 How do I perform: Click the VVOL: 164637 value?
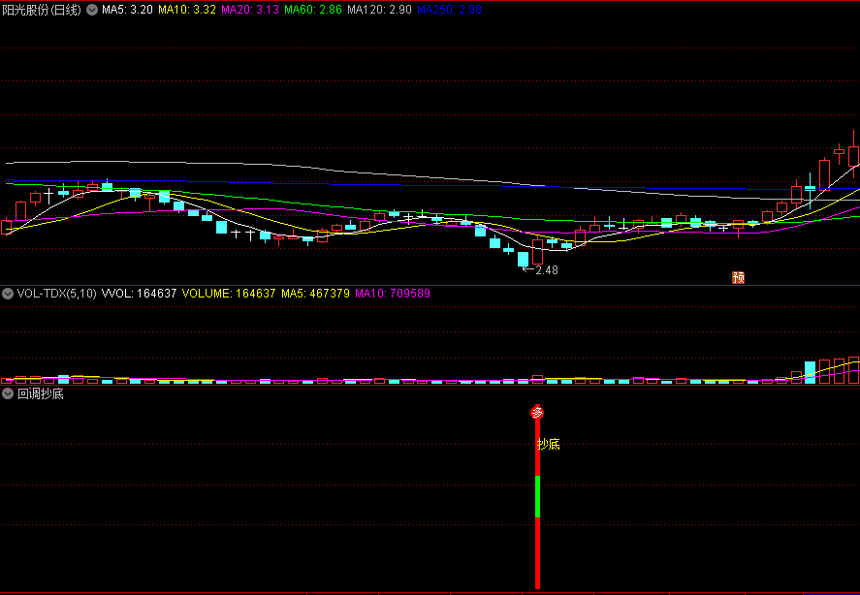(x=140, y=294)
